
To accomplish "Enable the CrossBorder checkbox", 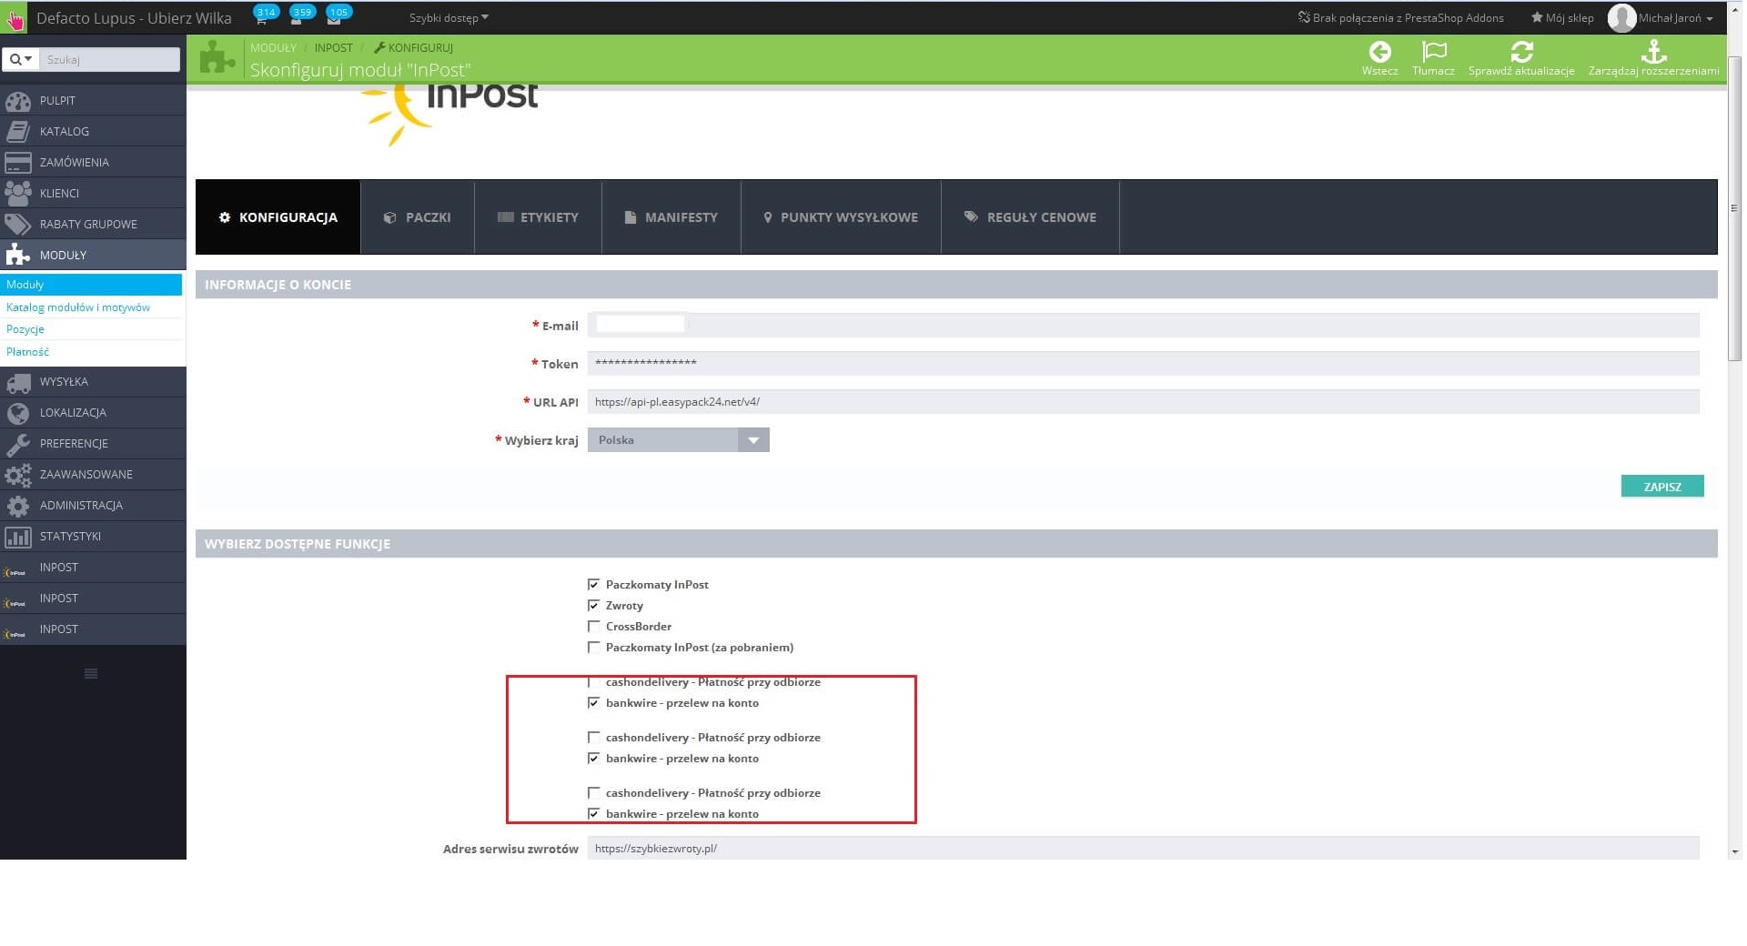I will tap(594, 627).
